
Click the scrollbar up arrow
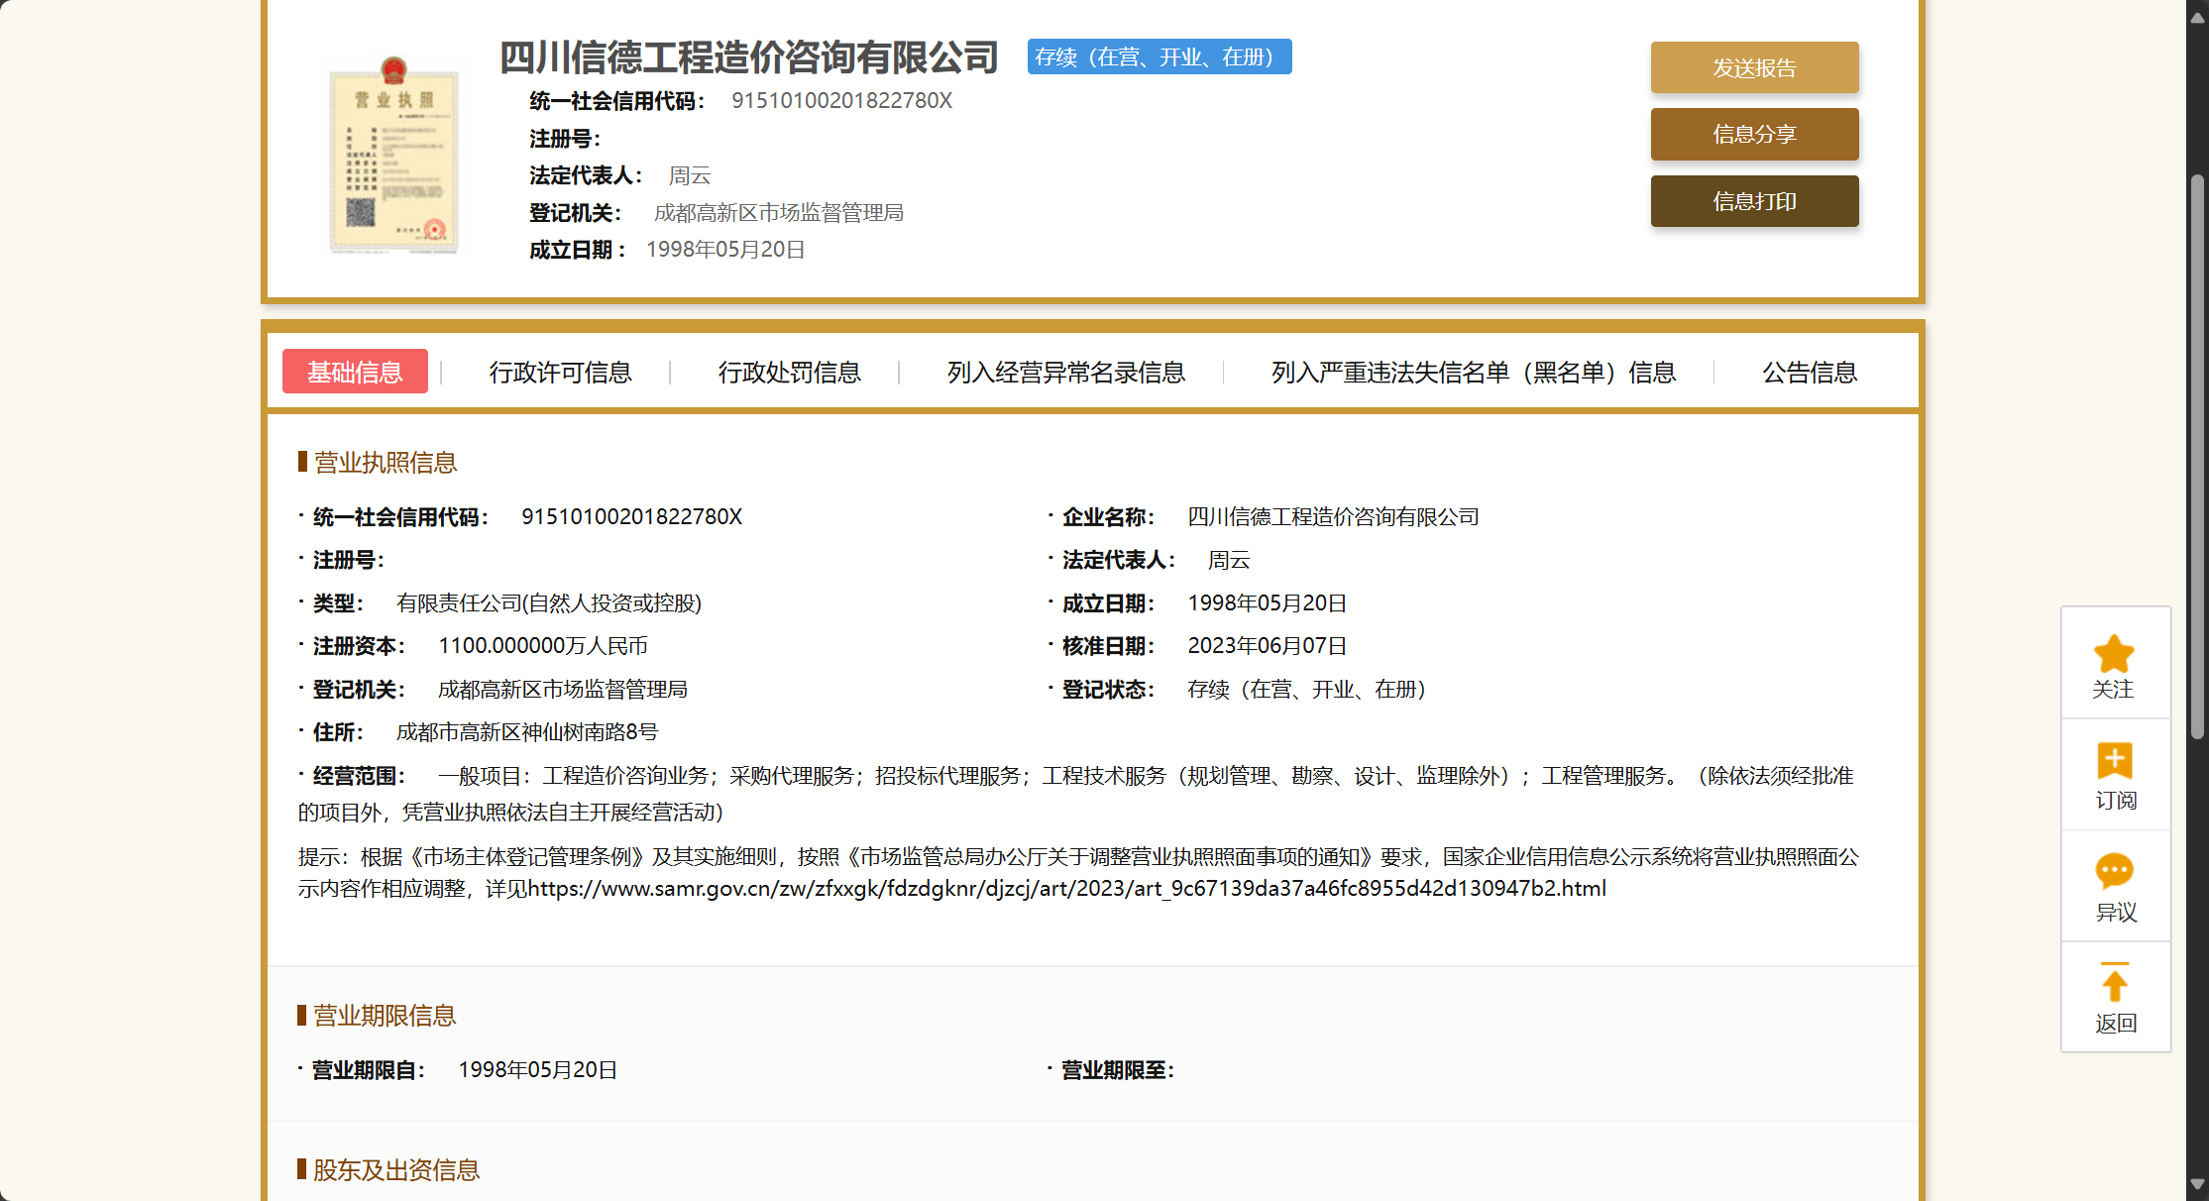pyautogui.click(x=2197, y=17)
